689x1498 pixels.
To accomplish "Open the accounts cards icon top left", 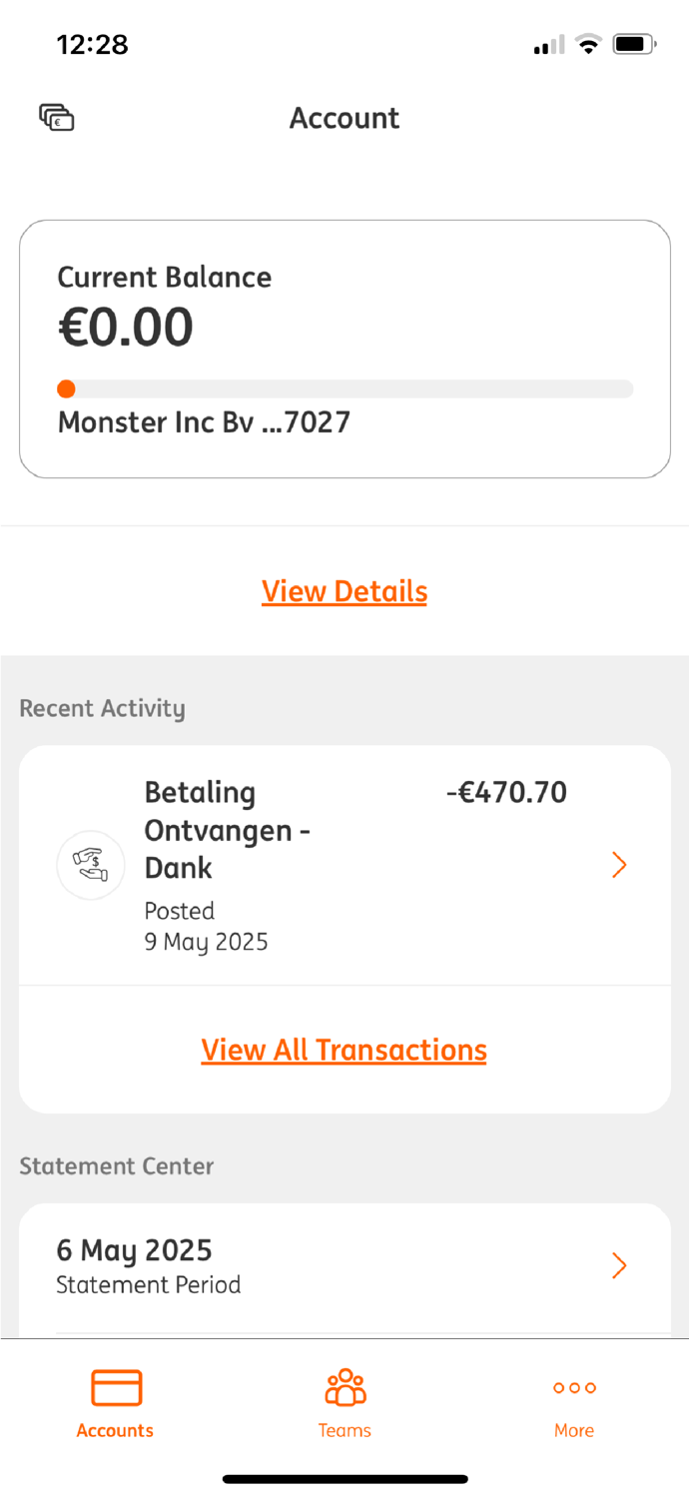I will (x=56, y=117).
